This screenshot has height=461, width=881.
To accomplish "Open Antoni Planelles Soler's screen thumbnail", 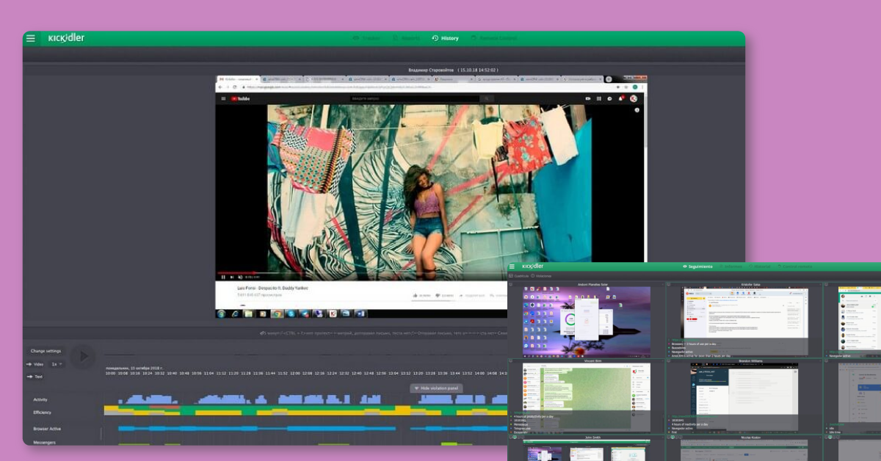I will (587, 321).
